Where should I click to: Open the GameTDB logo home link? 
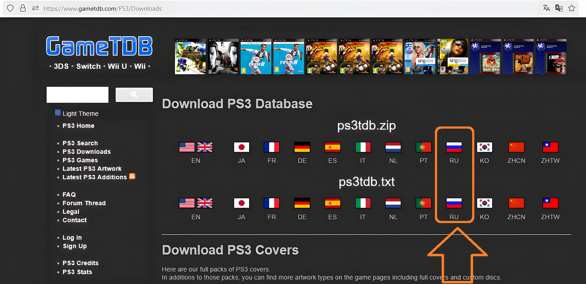pyautogui.click(x=99, y=46)
